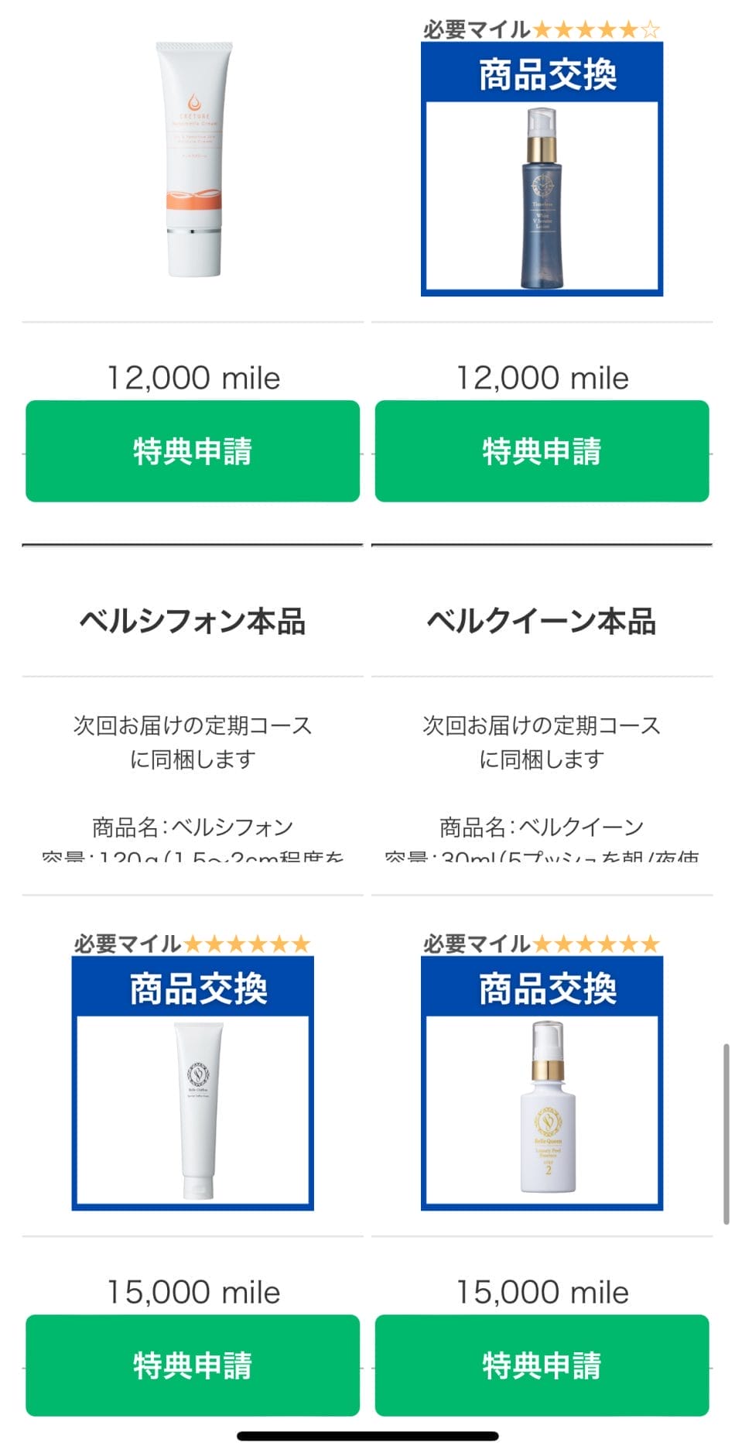Click the star rating above the Belle Chiffon tube
The image size is (735, 1456).
247,944
